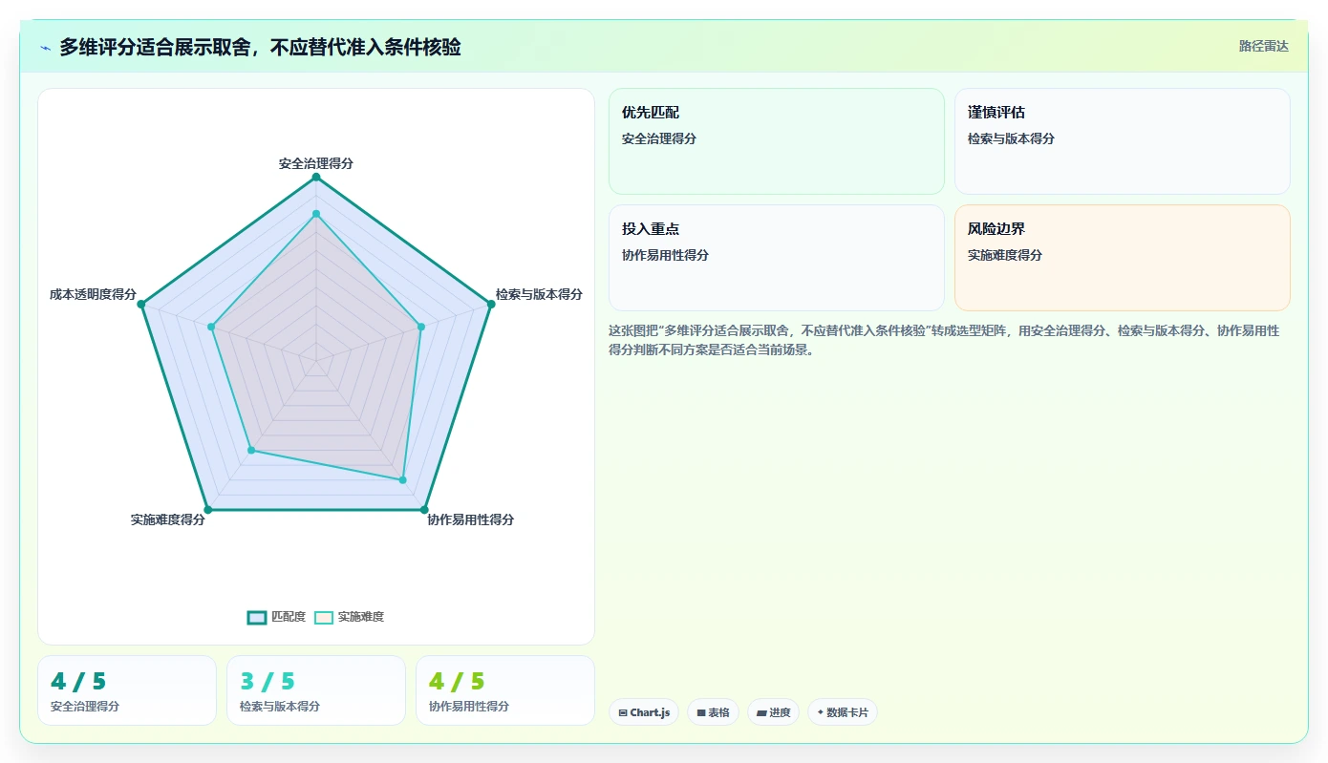Click inner 实施难度 point on 实施难度得分 axis

[x=251, y=450]
